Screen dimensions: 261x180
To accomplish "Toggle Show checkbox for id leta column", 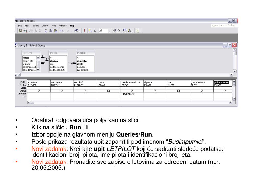I will [109, 91].
